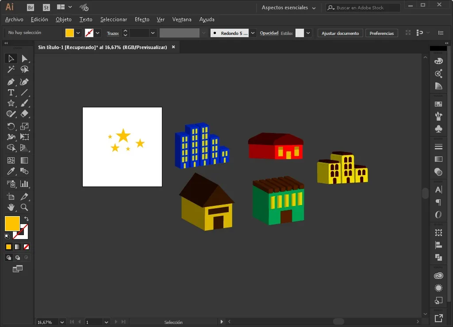Select the Curvature tool
Viewport: 453px width, 327px height.
(x=25, y=82)
